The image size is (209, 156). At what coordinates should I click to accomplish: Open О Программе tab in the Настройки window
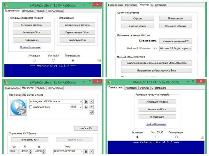(55, 88)
